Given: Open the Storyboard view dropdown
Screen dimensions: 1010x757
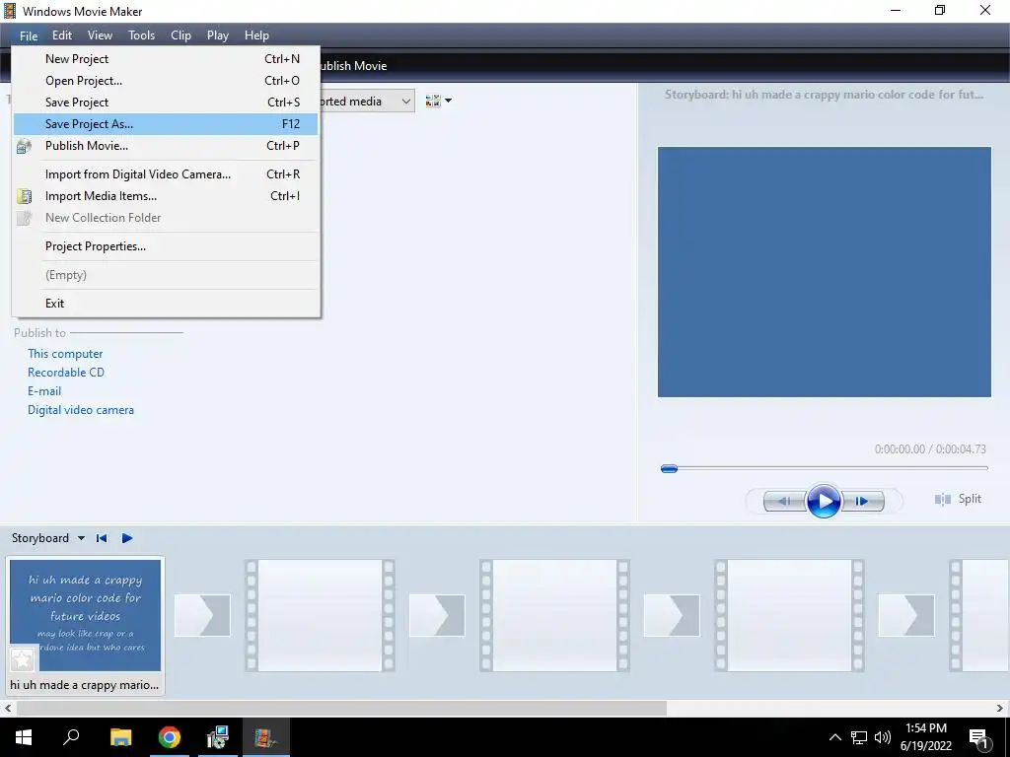Looking at the screenshot, I should click(x=81, y=538).
